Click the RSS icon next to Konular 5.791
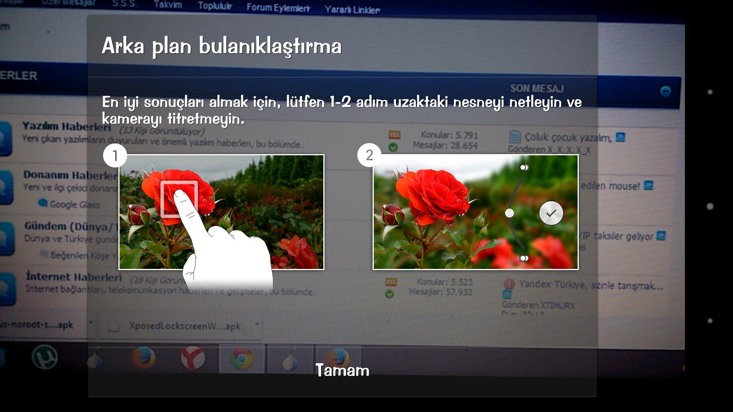 tap(394, 135)
